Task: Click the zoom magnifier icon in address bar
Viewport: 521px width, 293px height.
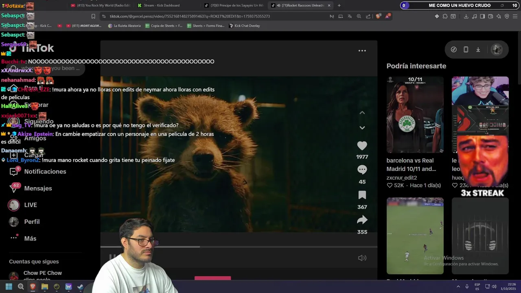Action: (x=359, y=16)
